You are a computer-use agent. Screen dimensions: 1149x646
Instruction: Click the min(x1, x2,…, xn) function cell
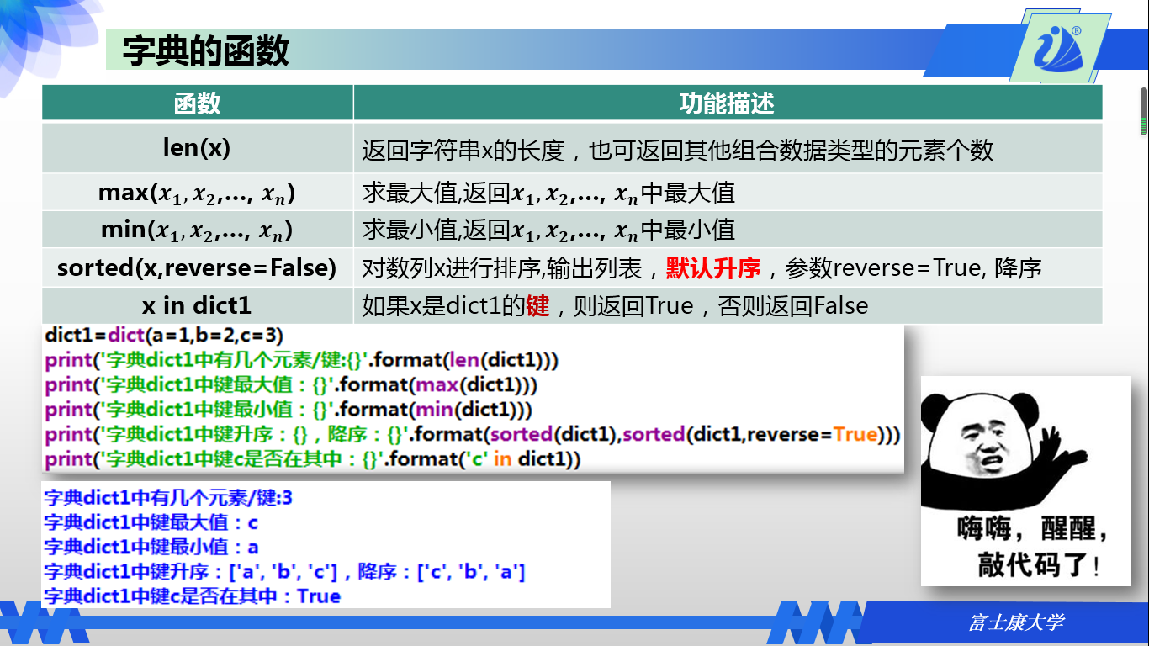[198, 229]
